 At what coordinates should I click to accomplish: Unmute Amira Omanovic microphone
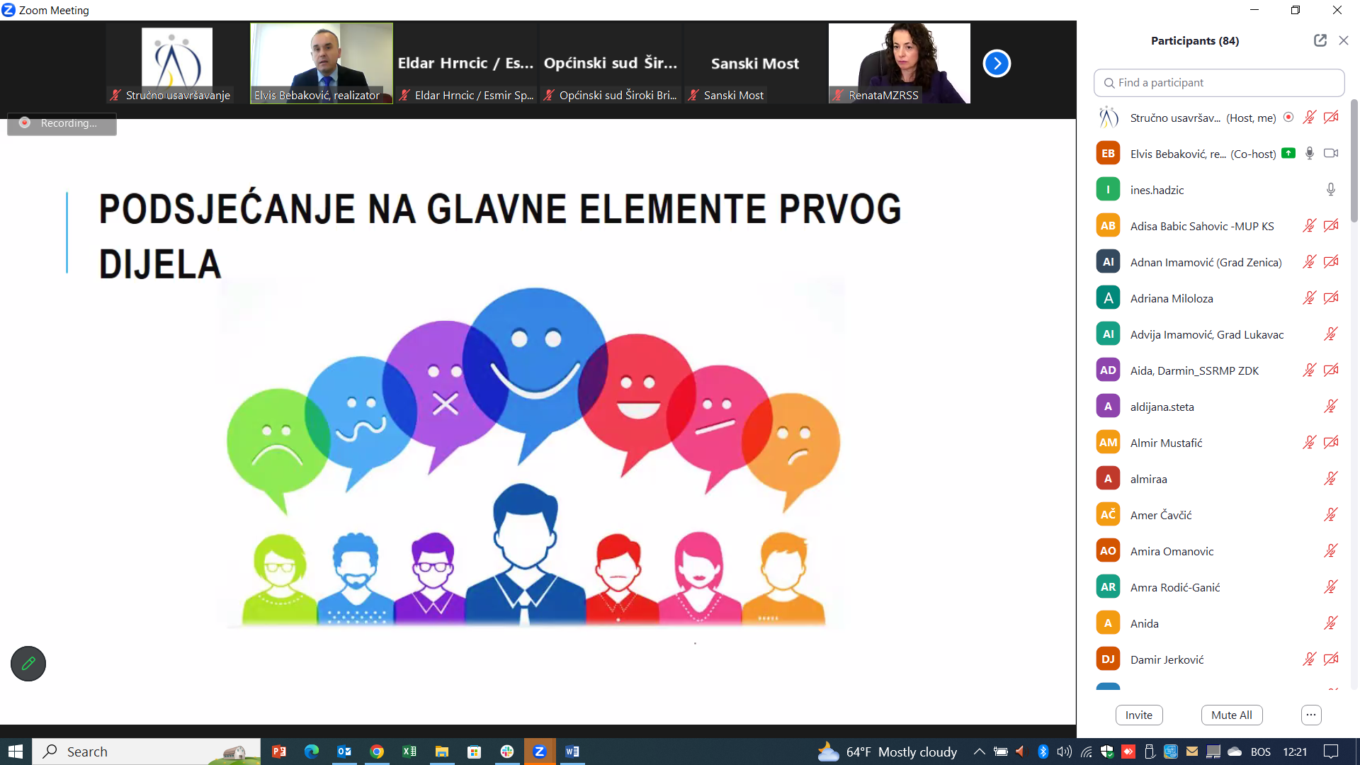(1331, 550)
